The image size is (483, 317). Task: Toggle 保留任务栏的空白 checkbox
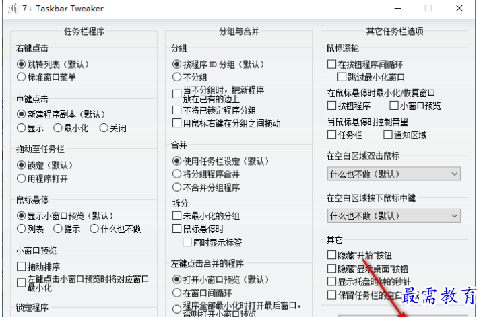tap(331, 295)
